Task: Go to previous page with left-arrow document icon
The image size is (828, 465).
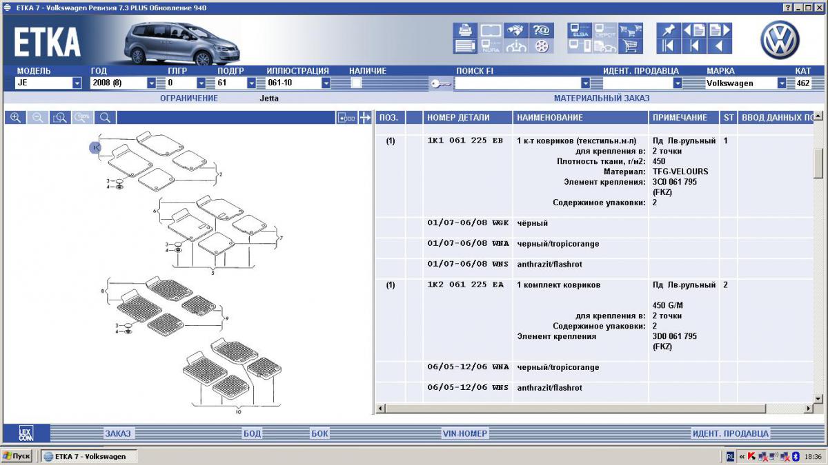Action: point(693,30)
